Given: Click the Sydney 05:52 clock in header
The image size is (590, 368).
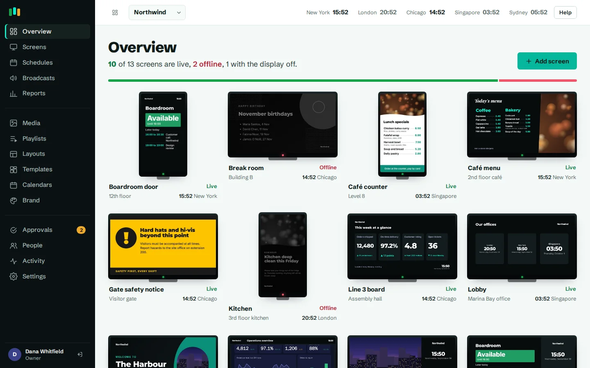Looking at the screenshot, I should (528, 12).
